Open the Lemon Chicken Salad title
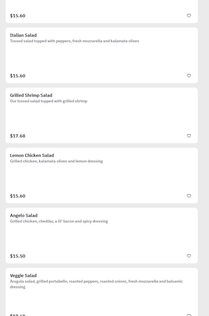 (32, 155)
